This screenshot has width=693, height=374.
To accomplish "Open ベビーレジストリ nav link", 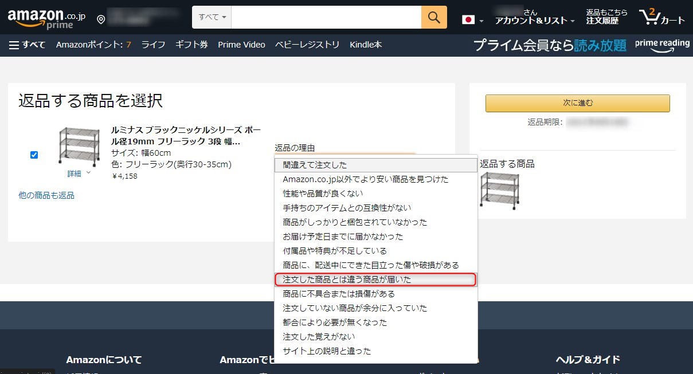I will coord(307,45).
